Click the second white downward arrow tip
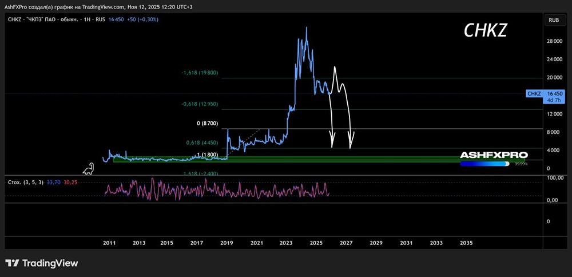 coord(351,146)
